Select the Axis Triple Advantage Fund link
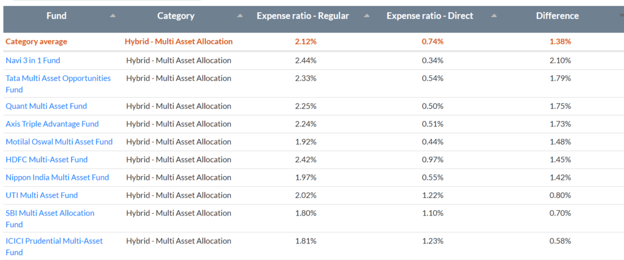 52,124
